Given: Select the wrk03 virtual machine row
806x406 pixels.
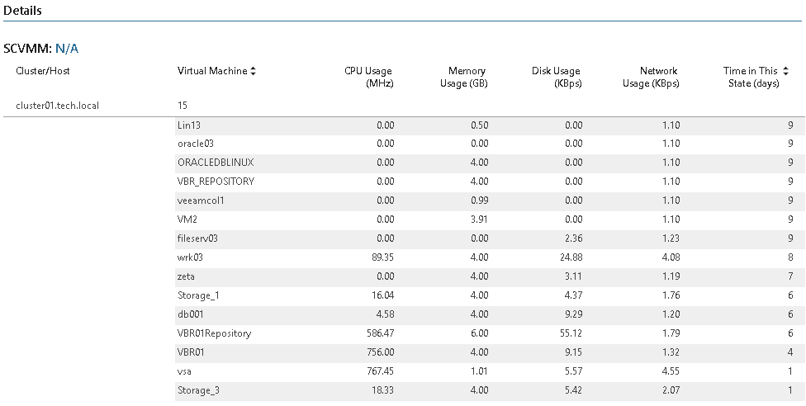Looking at the screenshot, I should click(x=490, y=257).
